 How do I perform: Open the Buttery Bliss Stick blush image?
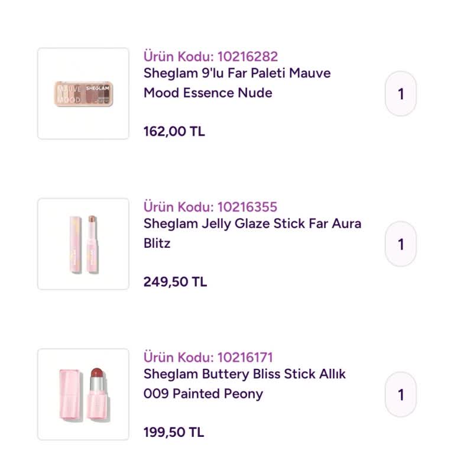click(x=83, y=394)
